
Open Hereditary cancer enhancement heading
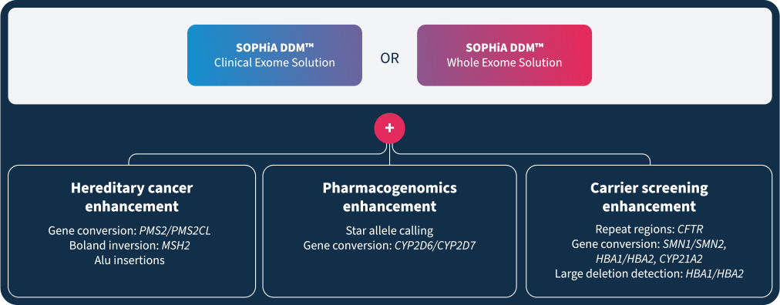coord(132,196)
